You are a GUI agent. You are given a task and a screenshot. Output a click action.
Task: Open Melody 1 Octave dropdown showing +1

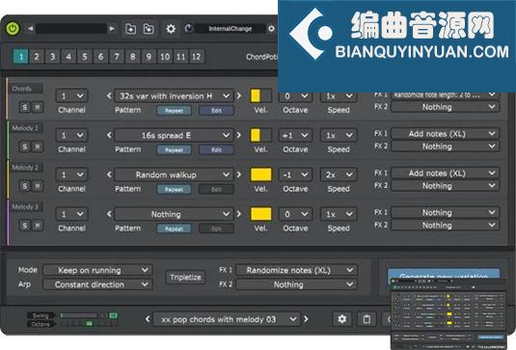point(295,135)
